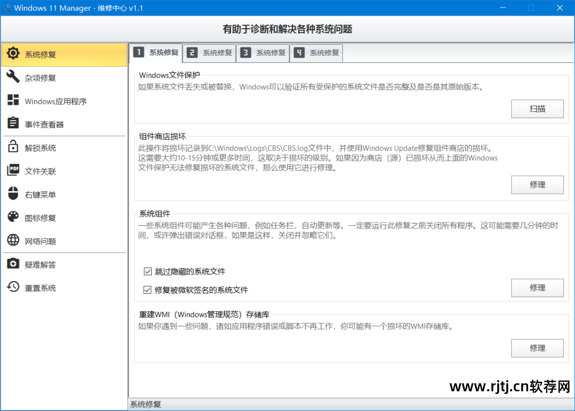
Task: Select 重置系统 in the sidebar
Action: point(64,288)
